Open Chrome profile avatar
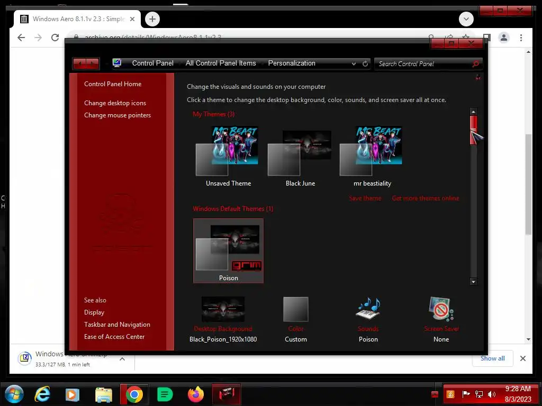 click(x=504, y=38)
